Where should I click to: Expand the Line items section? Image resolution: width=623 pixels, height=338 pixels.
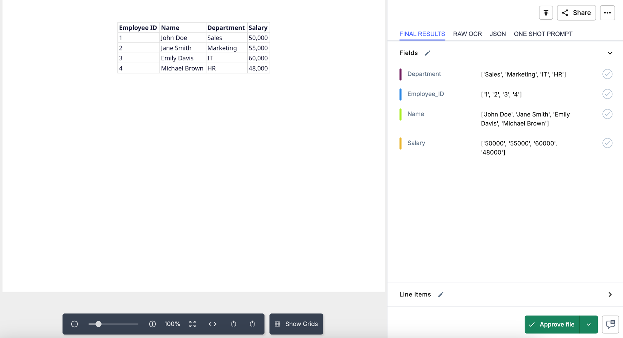(x=610, y=294)
